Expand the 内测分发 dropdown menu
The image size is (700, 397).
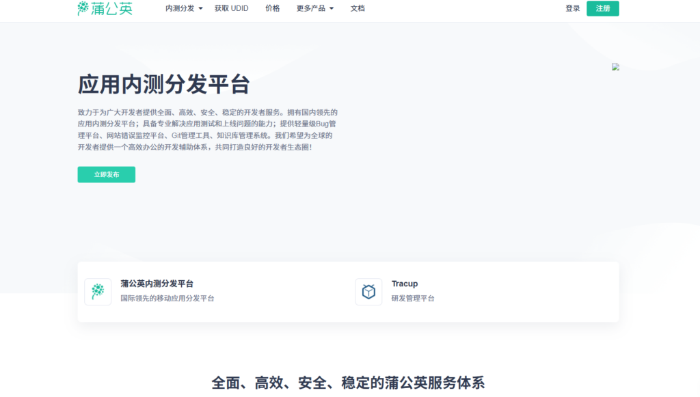[180, 10]
